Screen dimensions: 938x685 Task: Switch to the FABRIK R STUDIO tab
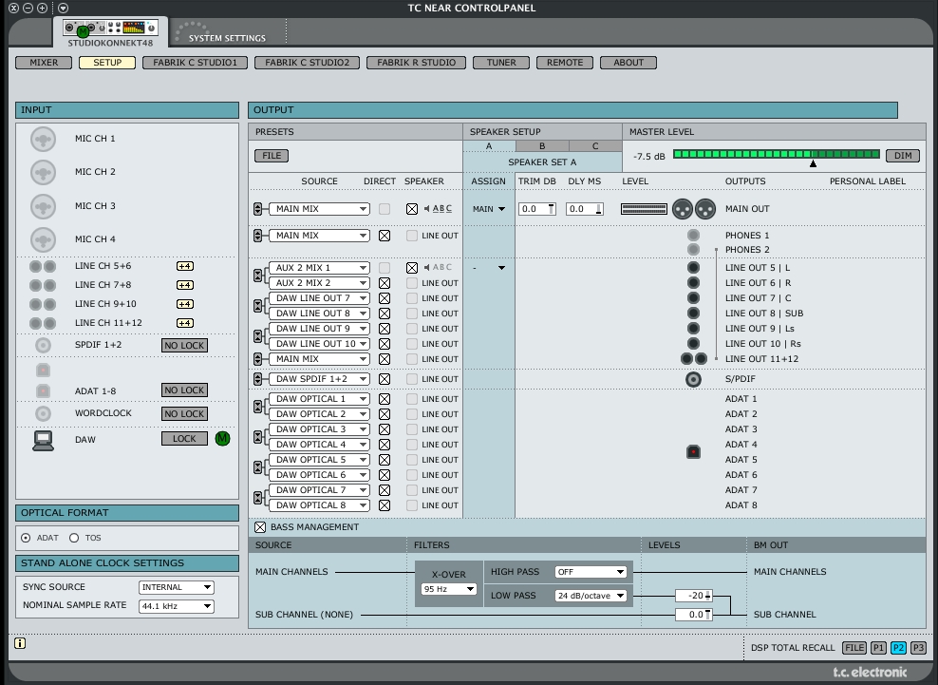417,63
